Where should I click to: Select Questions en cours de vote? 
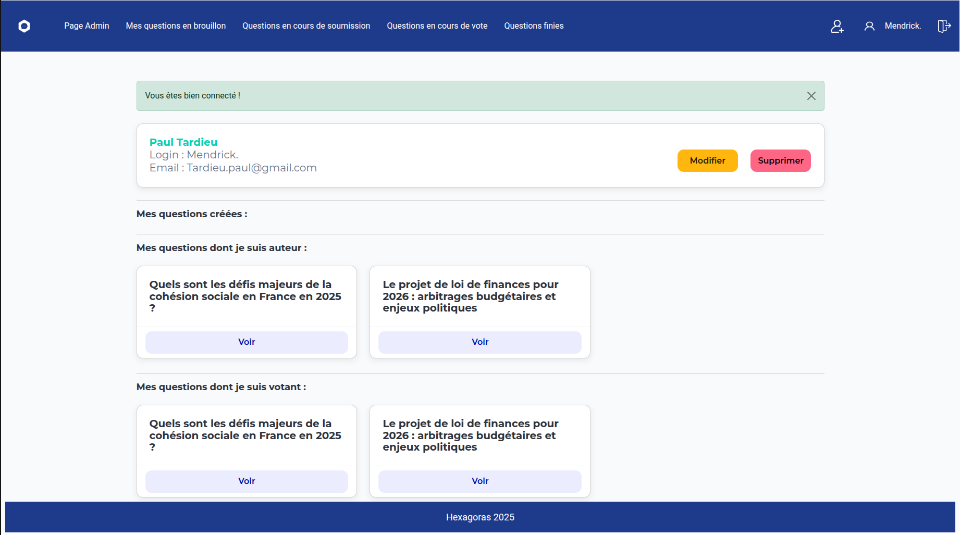(437, 26)
